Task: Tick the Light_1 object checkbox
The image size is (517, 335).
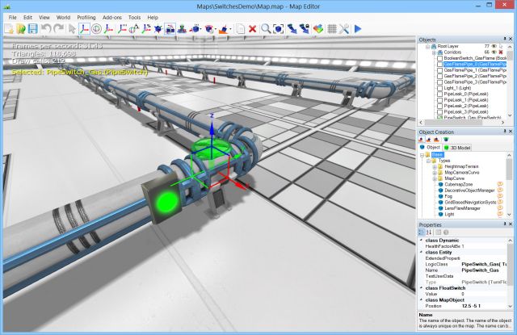Action: point(440,89)
